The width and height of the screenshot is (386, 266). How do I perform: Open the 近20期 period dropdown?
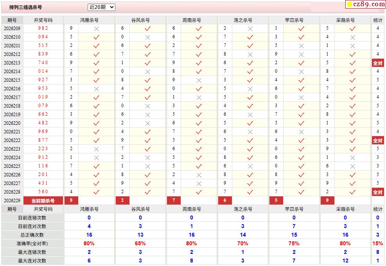coord(101,7)
